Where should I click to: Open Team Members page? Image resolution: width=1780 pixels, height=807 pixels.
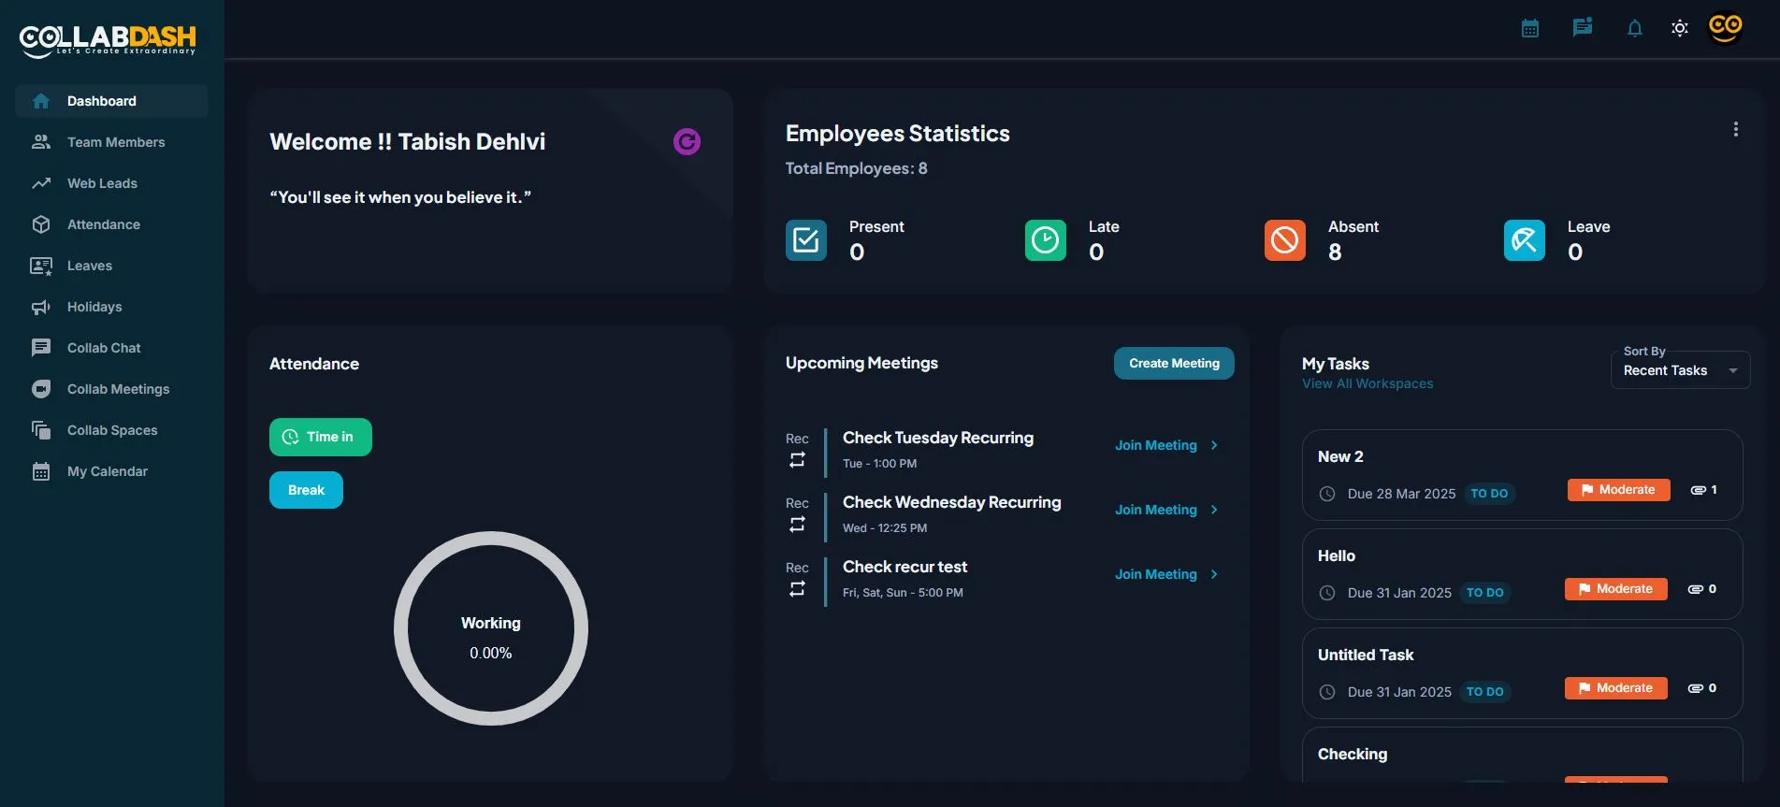coord(111,142)
